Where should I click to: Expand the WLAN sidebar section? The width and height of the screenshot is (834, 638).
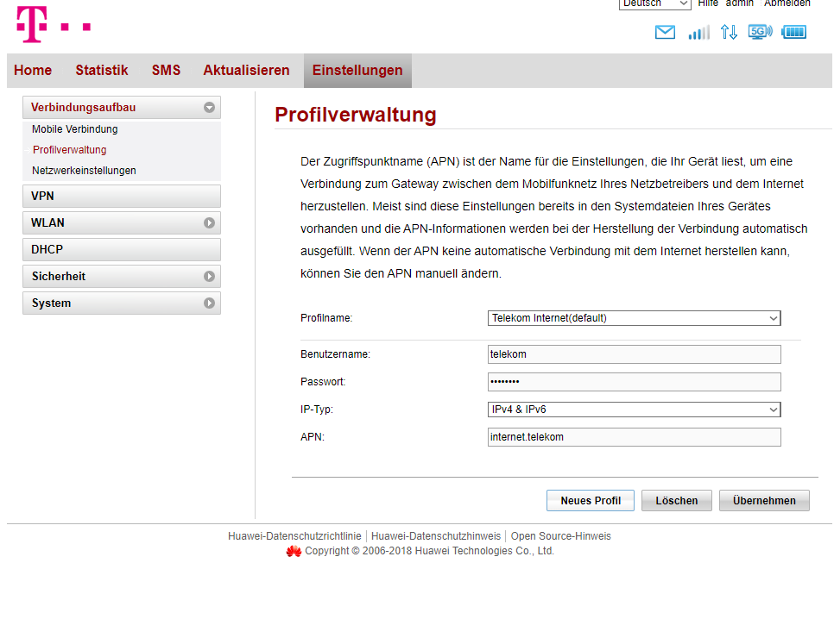click(209, 222)
